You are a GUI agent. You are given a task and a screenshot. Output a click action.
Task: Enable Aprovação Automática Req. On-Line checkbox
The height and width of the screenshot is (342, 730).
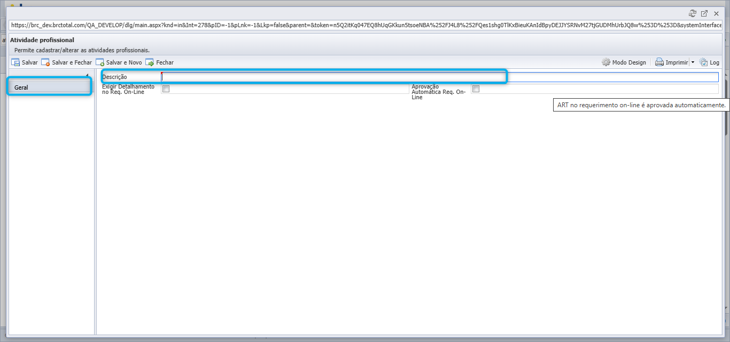476,89
